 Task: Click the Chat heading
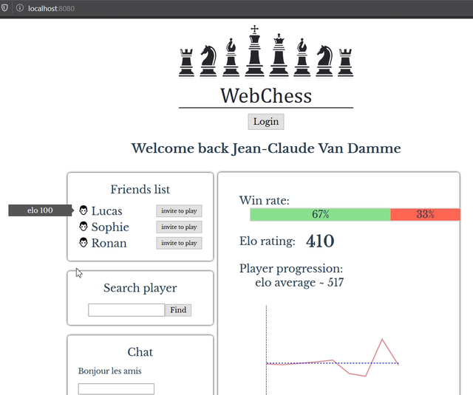tap(140, 352)
